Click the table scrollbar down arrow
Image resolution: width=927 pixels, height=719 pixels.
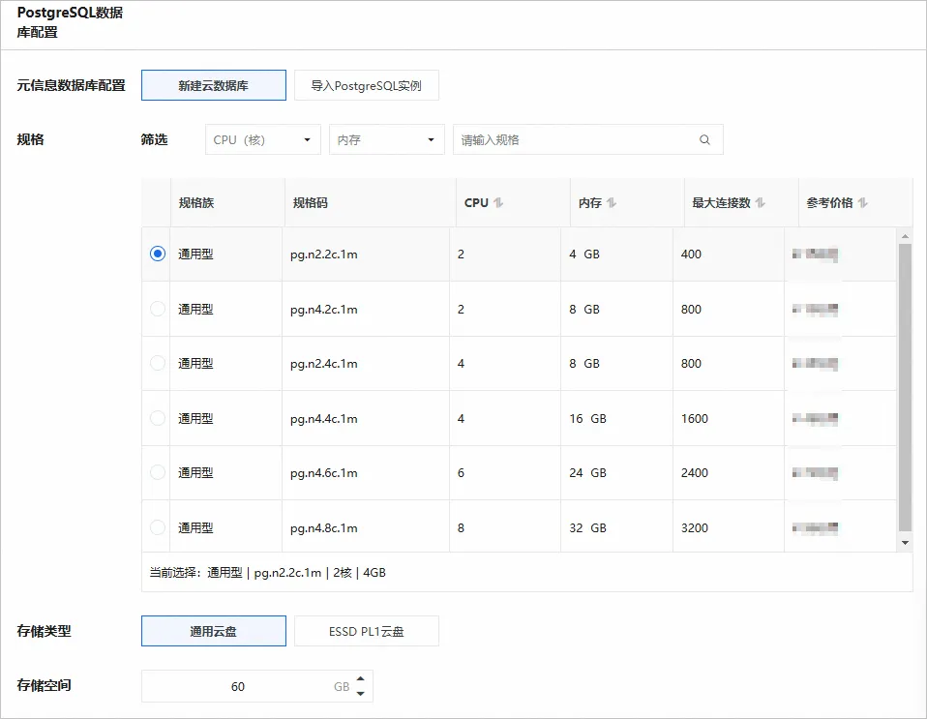(x=905, y=543)
